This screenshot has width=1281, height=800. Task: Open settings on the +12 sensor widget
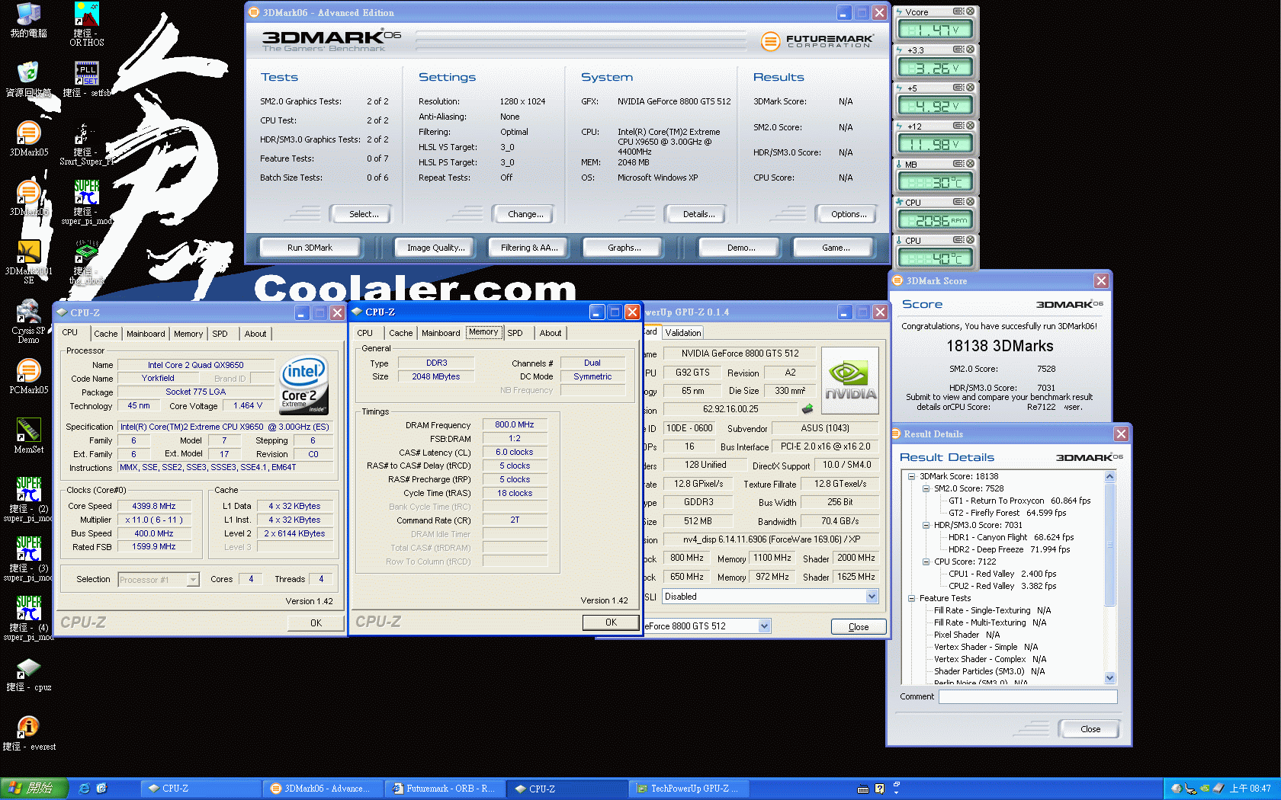pos(959,126)
